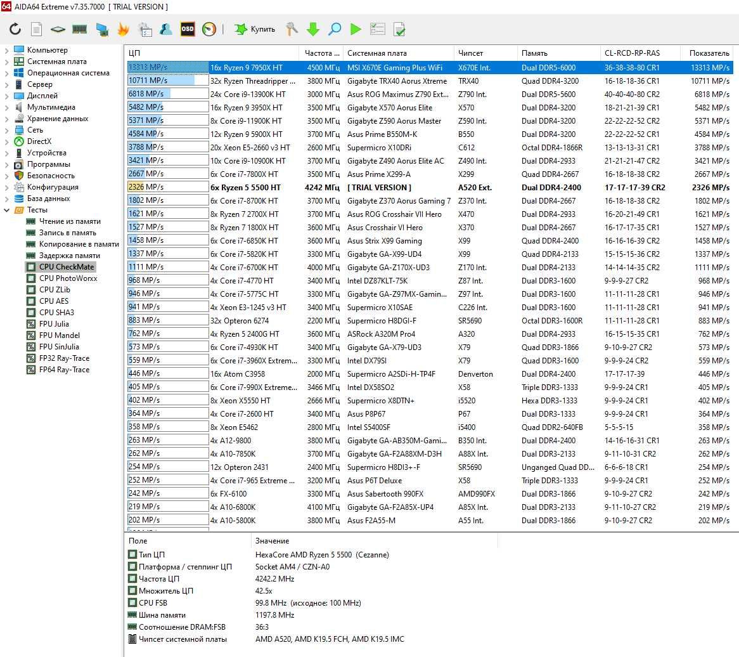Image resolution: width=739 pixels, height=657 pixels.
Task: Open the gauge sensor panel icon
Action: (209, 29)
